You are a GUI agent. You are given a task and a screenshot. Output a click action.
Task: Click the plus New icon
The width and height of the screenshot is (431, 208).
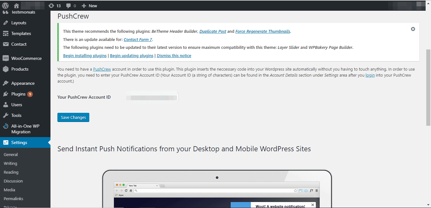[x=84, y=6]
